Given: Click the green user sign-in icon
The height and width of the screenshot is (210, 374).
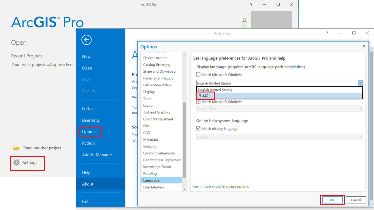Looking at the screenshot, I should click(245, 23).
